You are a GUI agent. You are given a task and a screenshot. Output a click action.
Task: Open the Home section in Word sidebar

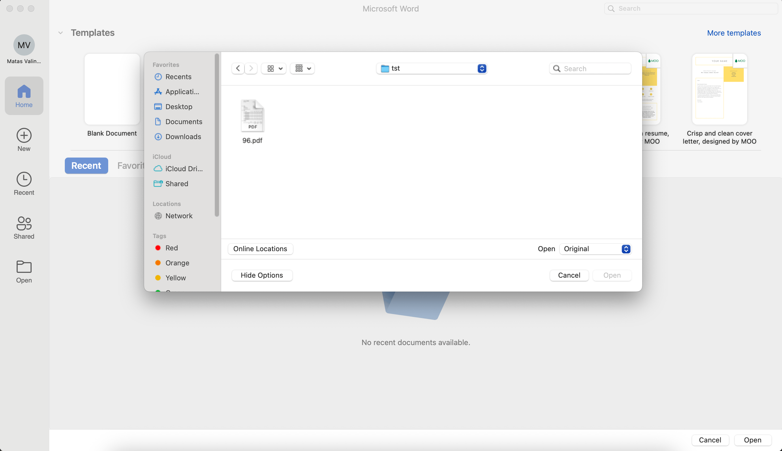pos(24,96)
